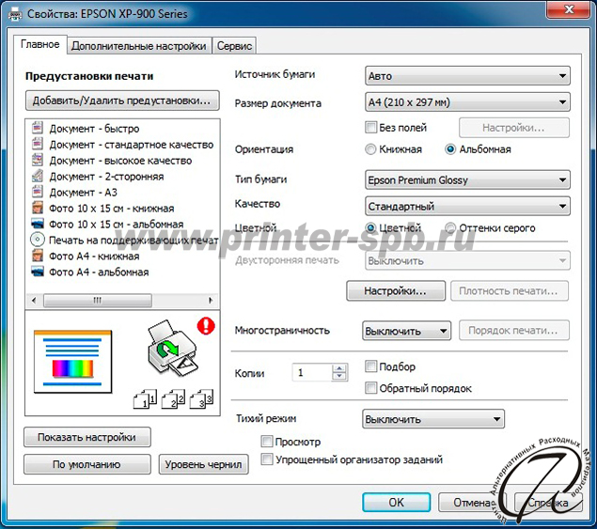Select 'Альбомная' orientation
The height and width of the screenshot is (529, 597).
click(450, 149)
